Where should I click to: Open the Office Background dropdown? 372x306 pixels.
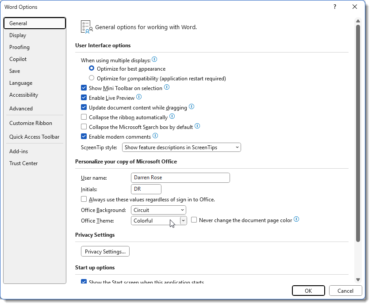[158, 210]
